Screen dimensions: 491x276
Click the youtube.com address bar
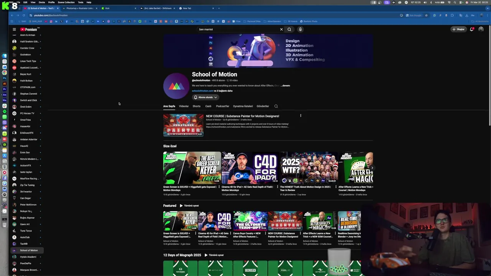pyautogui.click(x=215, y=15)
